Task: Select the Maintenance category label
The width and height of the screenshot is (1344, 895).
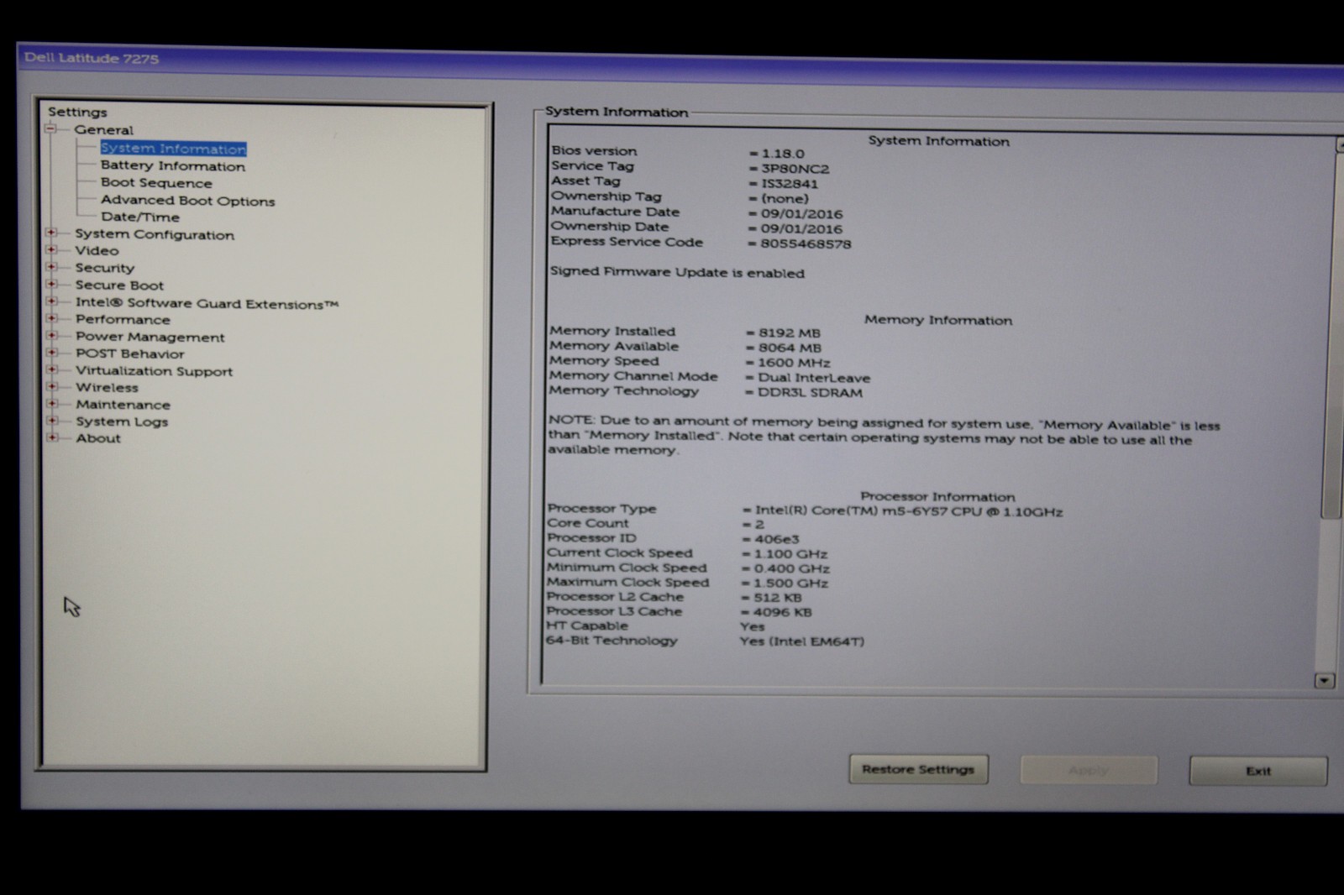Action: point(123,404)
